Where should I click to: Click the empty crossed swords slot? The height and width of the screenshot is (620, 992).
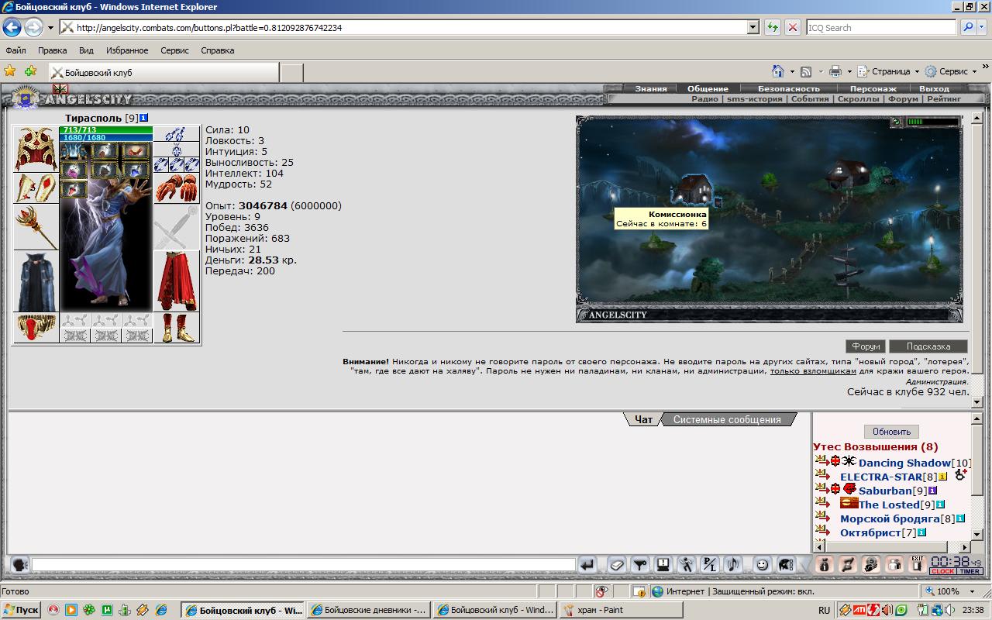(177, 227)
